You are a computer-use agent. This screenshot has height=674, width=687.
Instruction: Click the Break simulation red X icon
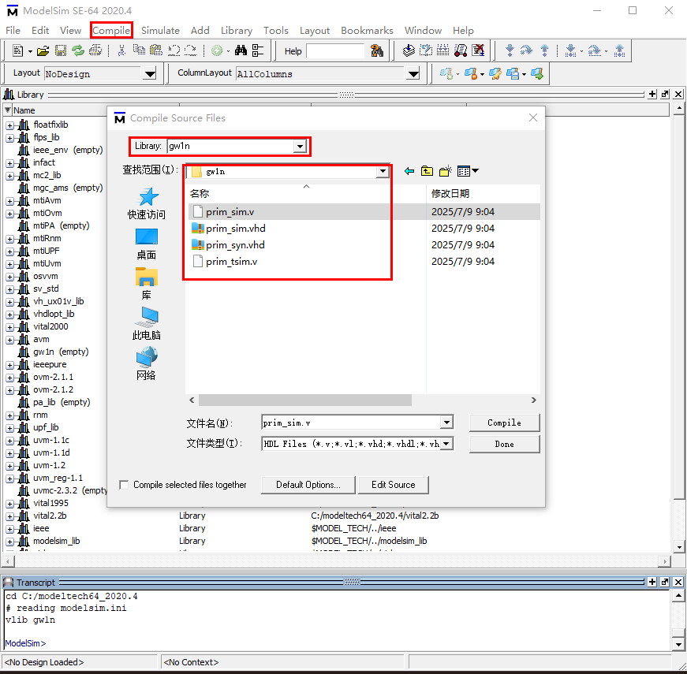[x=478, y=50]
